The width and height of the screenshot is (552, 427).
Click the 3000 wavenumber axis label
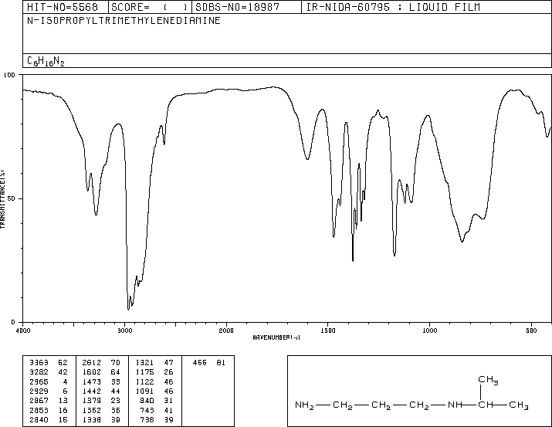[124, 330]
